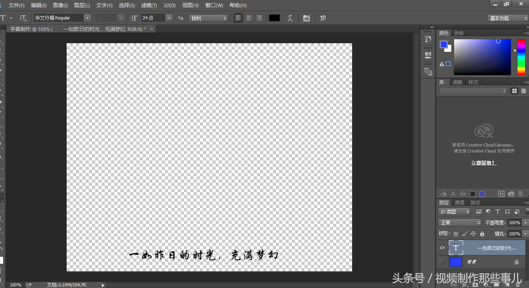Switch to the 通道 tab

coord(459,202)
